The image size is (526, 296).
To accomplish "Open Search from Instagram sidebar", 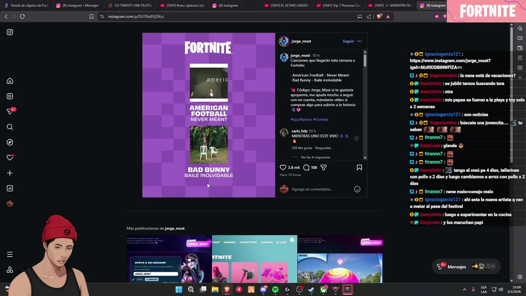I will coord(10,127).
